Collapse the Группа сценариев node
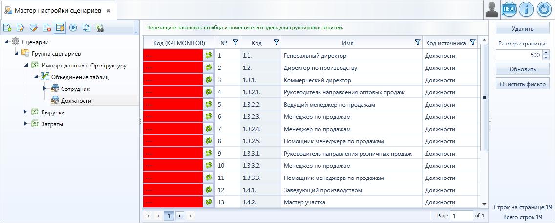 17,54
